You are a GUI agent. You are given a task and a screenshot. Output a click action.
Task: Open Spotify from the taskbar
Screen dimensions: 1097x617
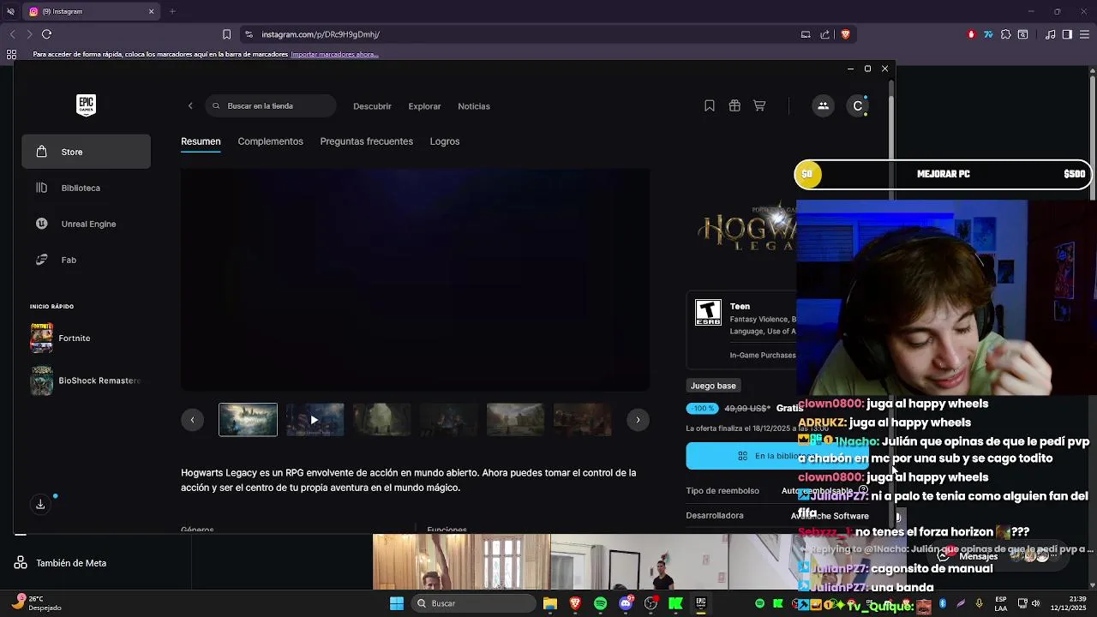click(x=600, y=603)
